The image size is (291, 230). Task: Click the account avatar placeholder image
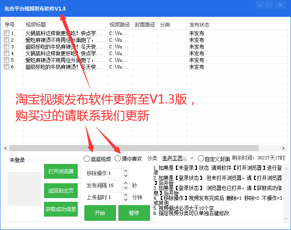coord(24,189)
